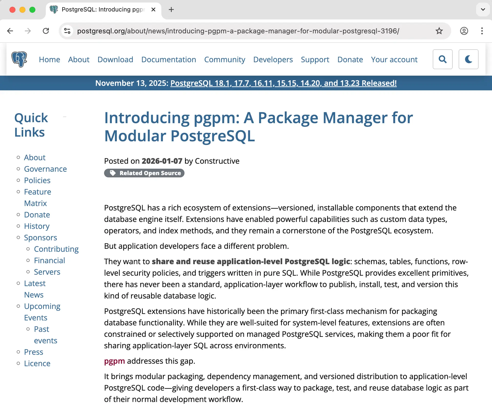
Task: Go back using the browser back arrow
Action: pyautogui.click(x=10, y=31)
